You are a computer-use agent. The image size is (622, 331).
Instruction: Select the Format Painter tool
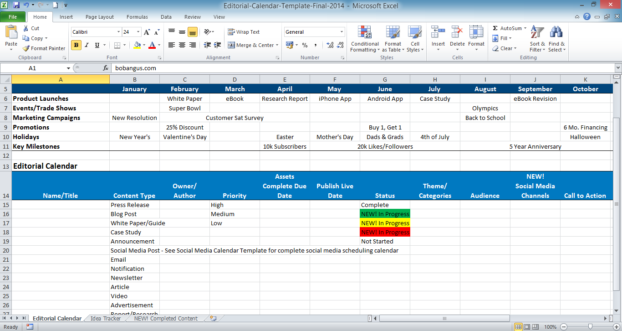pos(44,48)
